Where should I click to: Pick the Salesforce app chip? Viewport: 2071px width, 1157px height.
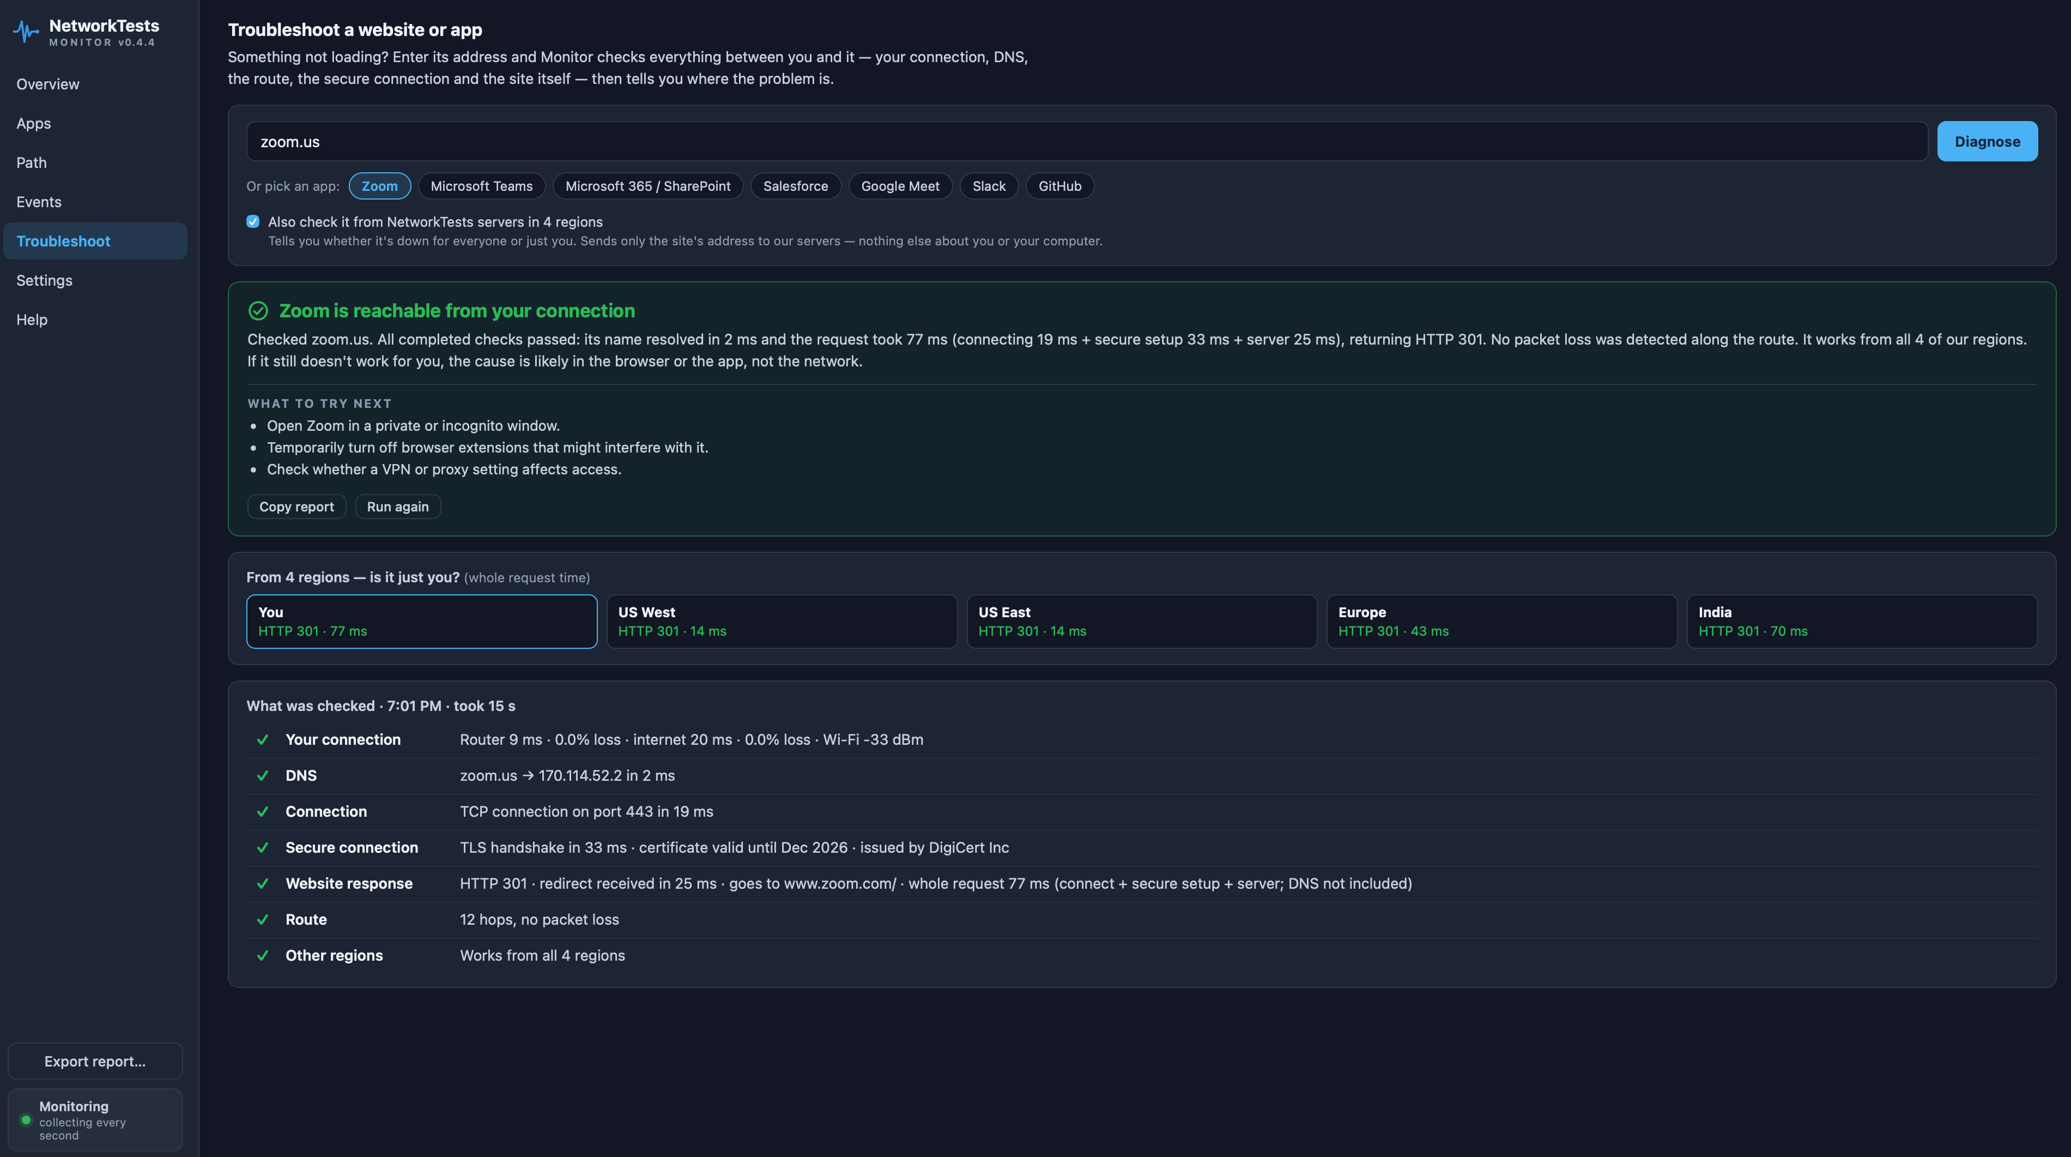tap(795, 186)
